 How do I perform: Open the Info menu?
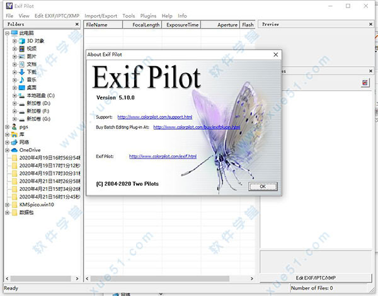(182, 16)
